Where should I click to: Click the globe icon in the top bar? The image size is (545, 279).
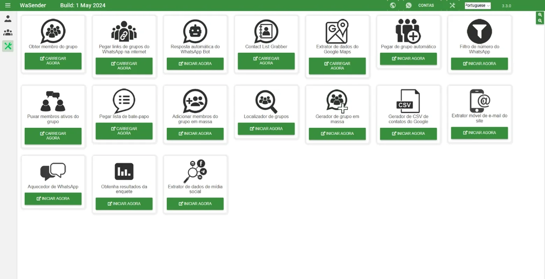tap(393, 5)
